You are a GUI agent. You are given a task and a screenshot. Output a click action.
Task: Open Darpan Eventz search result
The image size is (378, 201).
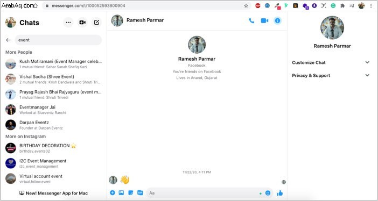(x=53, y=125)
